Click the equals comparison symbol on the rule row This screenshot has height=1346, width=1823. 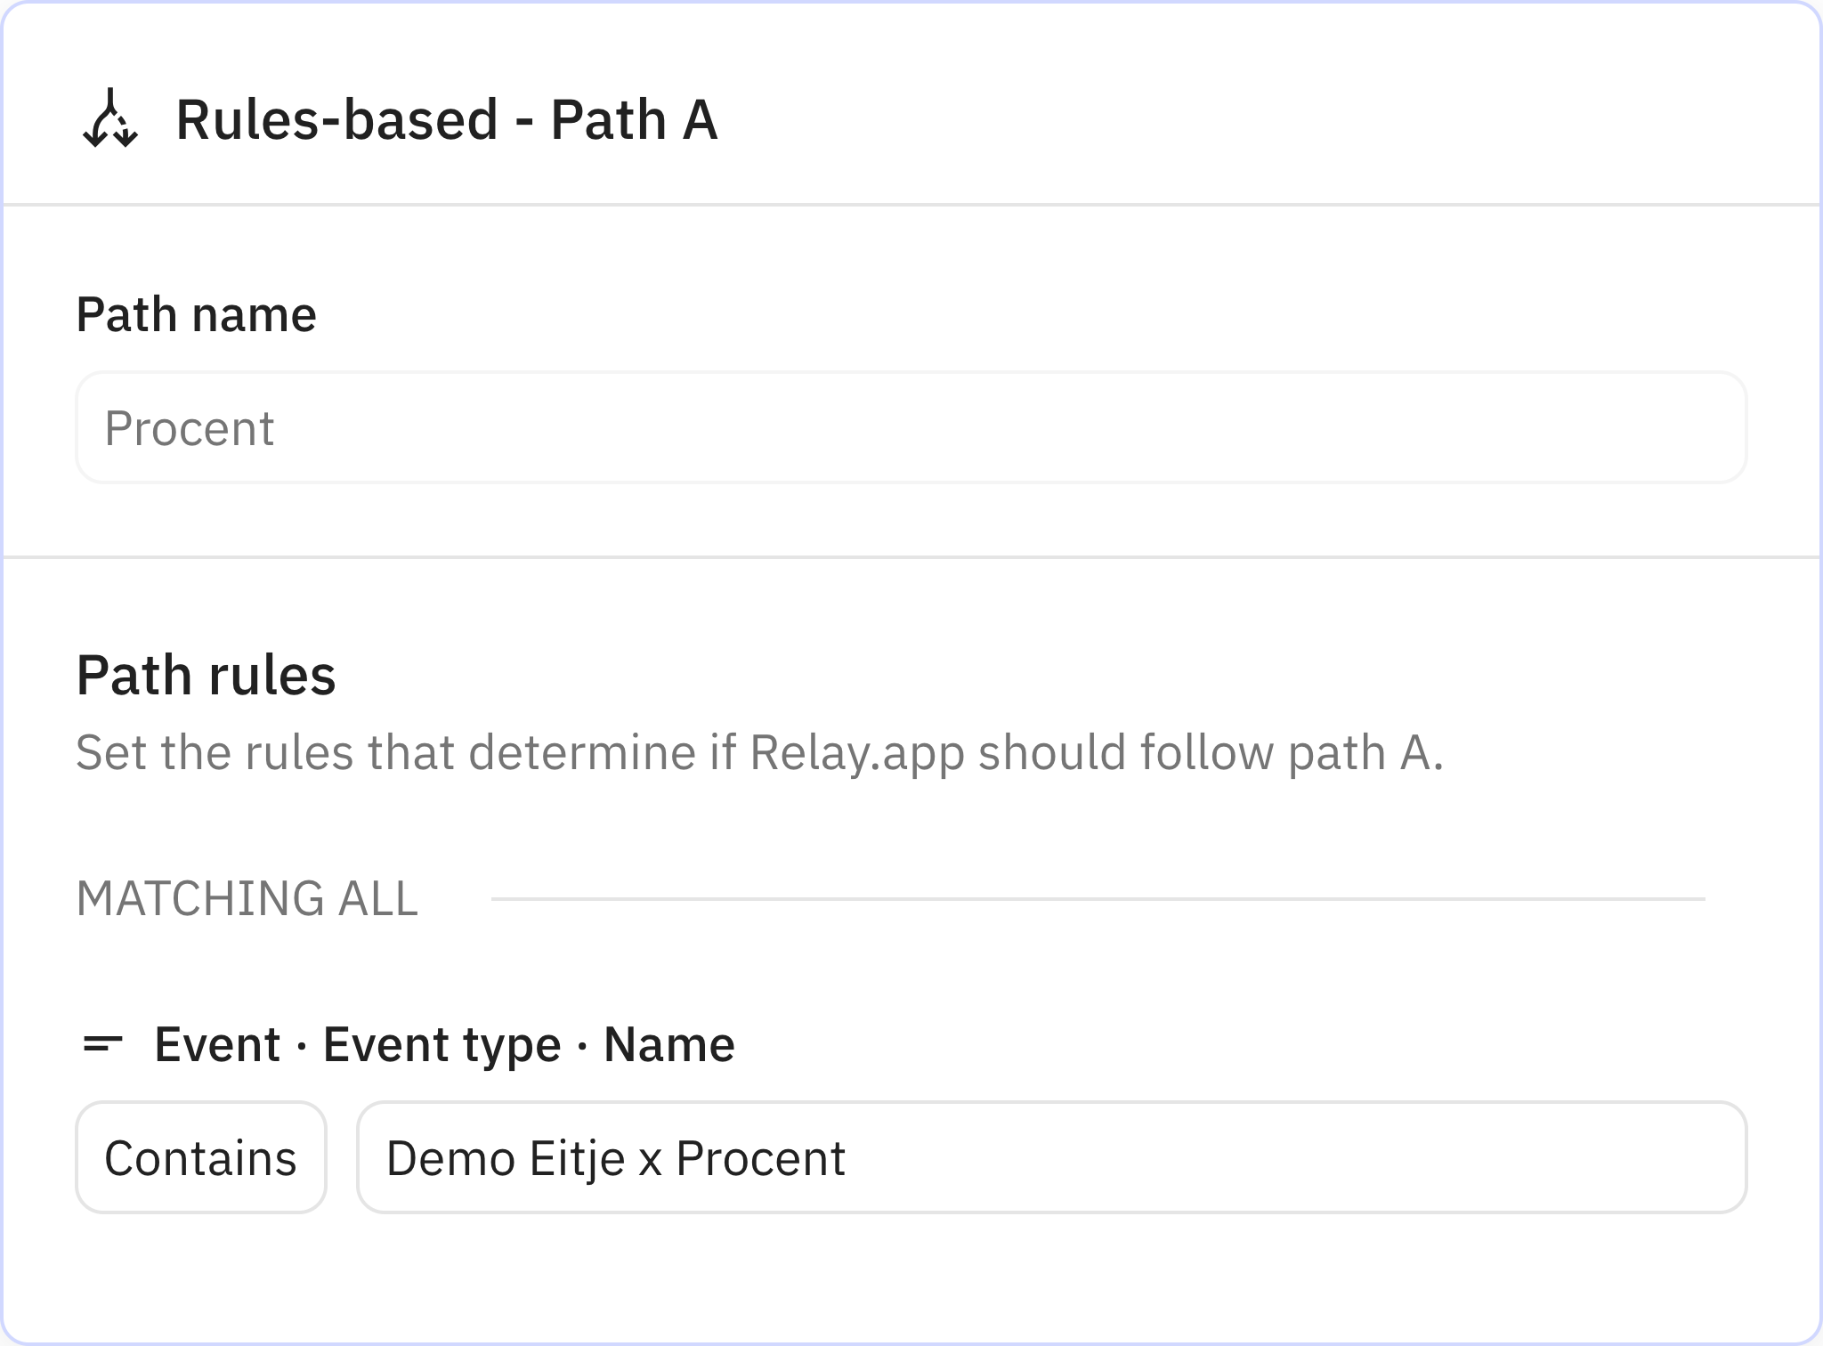[104, 1043]
